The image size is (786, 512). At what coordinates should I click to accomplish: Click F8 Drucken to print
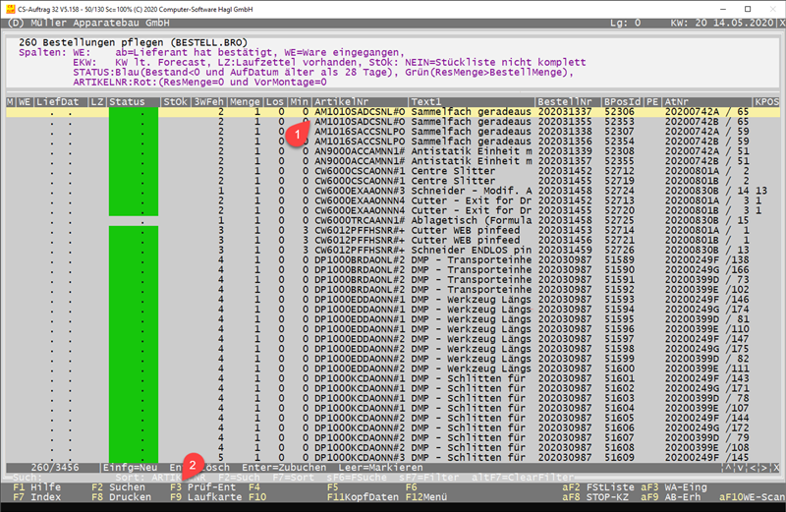tap(118, 497)
